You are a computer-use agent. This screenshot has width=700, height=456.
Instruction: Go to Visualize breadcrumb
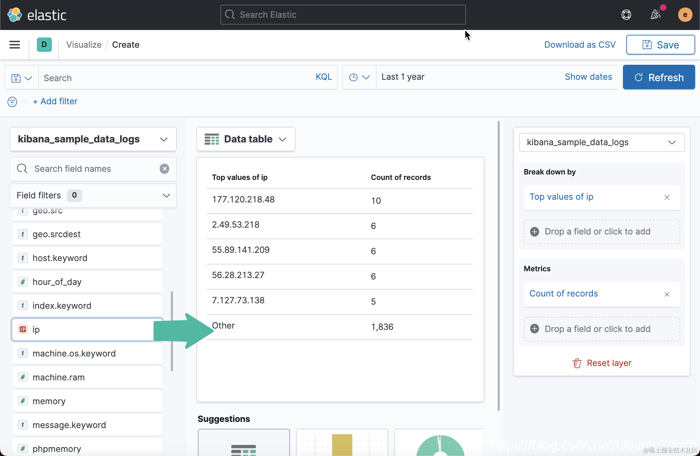(x=84, y=45)
